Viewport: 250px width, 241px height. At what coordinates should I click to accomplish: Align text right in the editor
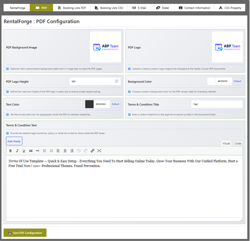tap(72, 151)
